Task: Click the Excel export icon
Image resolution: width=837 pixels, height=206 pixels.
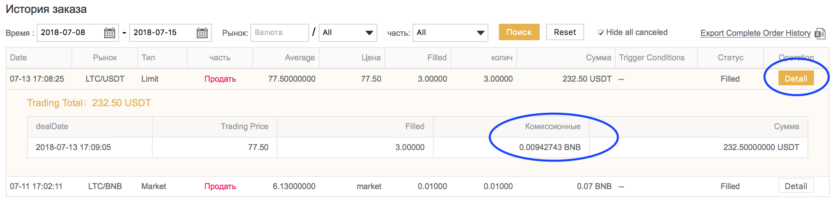Action: [x=820, y=33]
